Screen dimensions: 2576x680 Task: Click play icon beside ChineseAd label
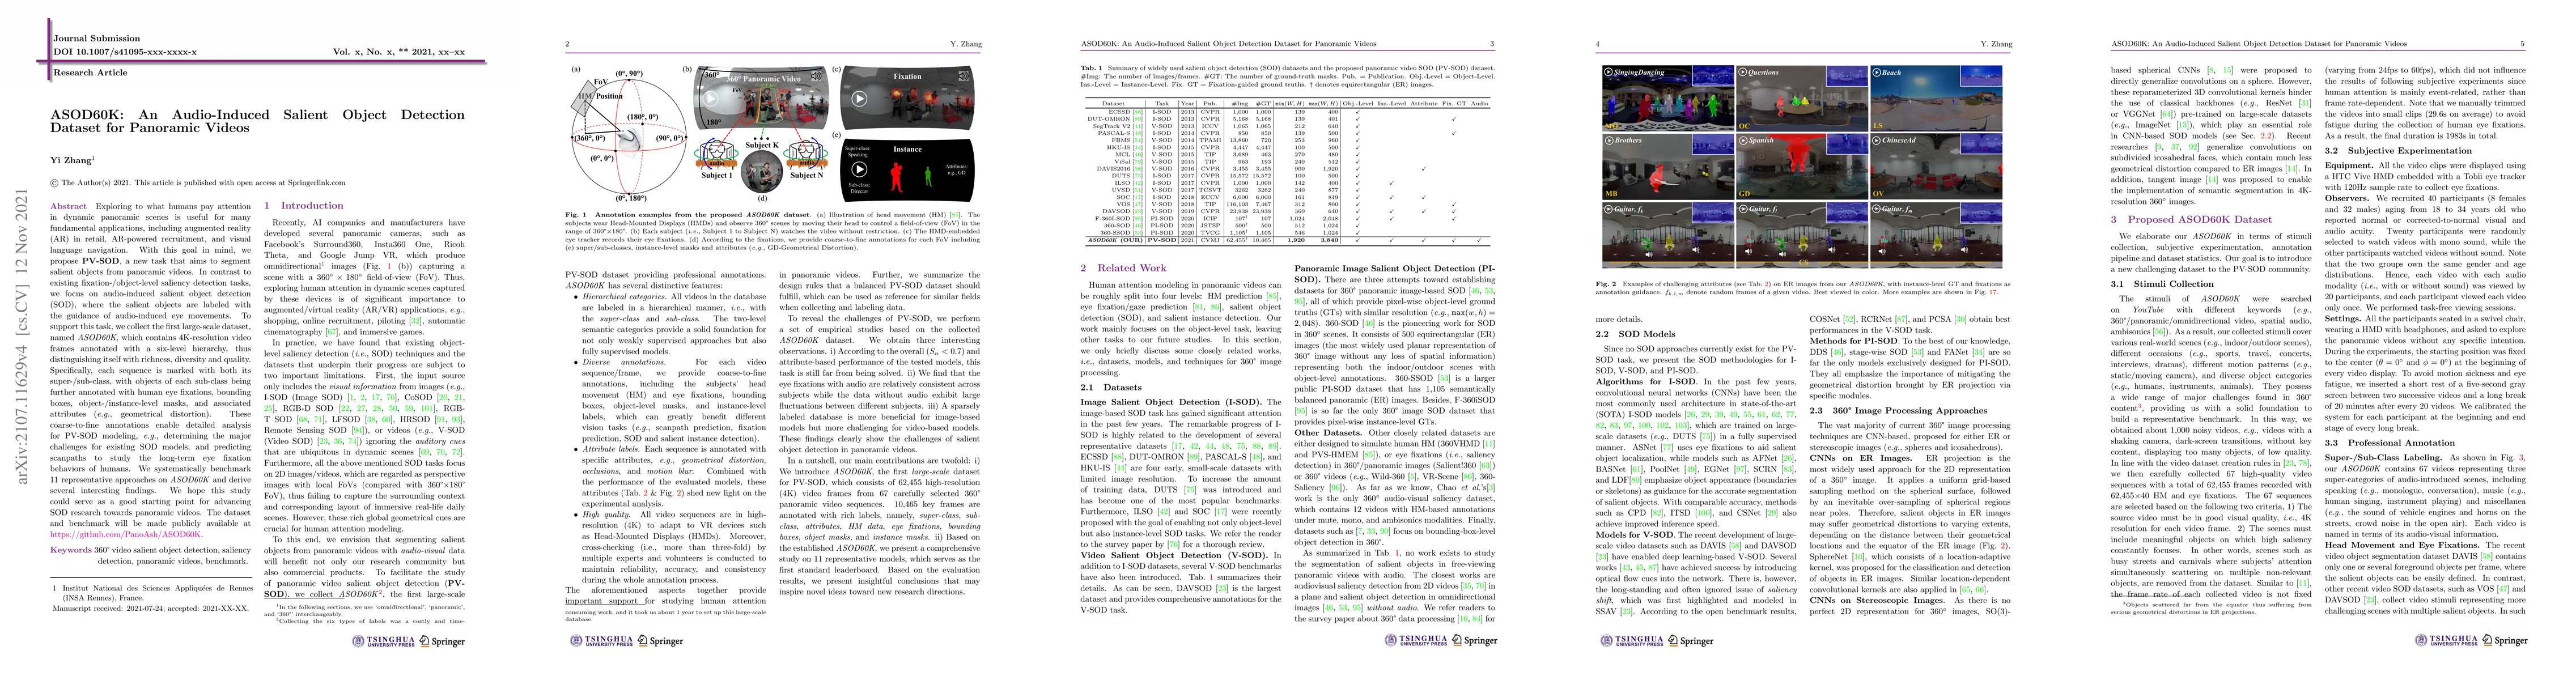coord(1877,141)
